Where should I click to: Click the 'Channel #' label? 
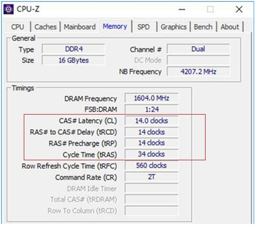[x=145, y=50]
